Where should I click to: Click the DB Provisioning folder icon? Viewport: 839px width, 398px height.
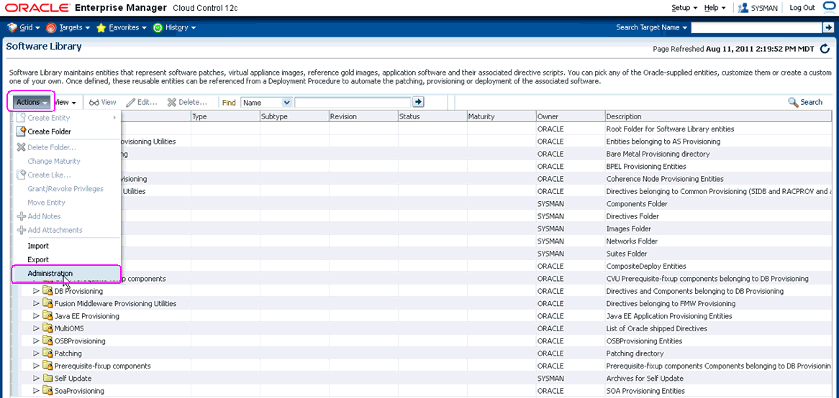(x=47, y=291)
